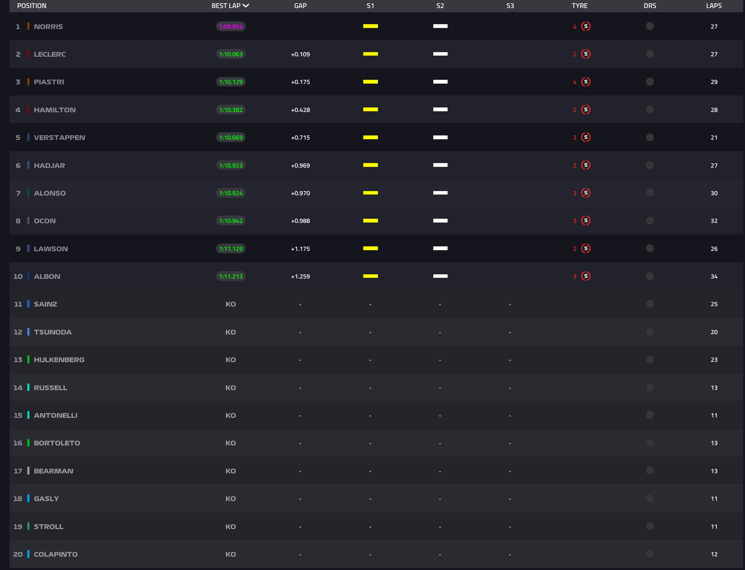Click the LAPS column header
Image resolution: width=745 pixels, height=570 pixels.
714,6
